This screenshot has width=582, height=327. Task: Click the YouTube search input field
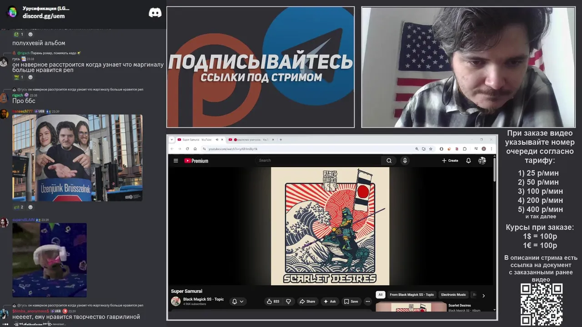coord(318,160)
